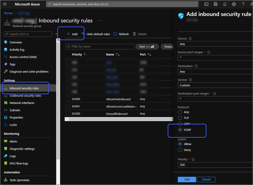
Task: Select the Any protocol radio button
Action: click(x=180, y=112)
